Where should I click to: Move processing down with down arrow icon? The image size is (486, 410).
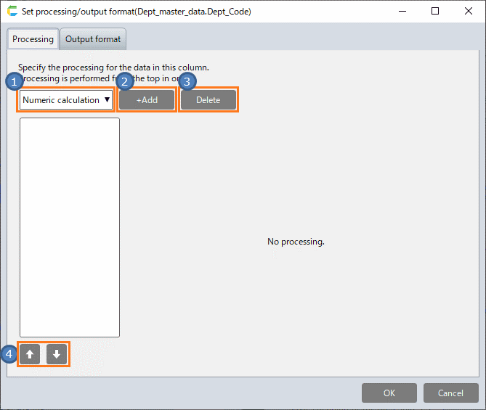click(x=57, y=355)
